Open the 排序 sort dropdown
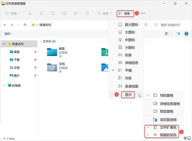Image resolution: width=192 pixels, height=141 pixels. point(104,13)
